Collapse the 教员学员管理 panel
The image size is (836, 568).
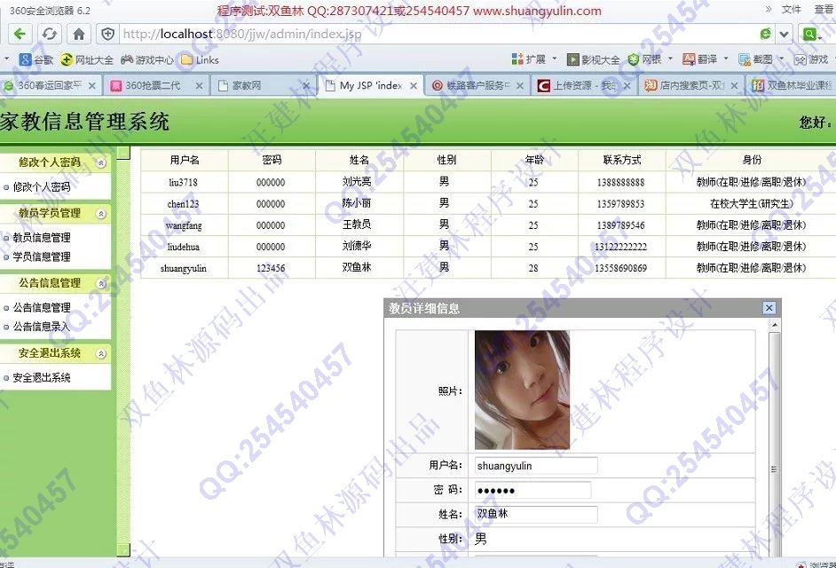101,214
